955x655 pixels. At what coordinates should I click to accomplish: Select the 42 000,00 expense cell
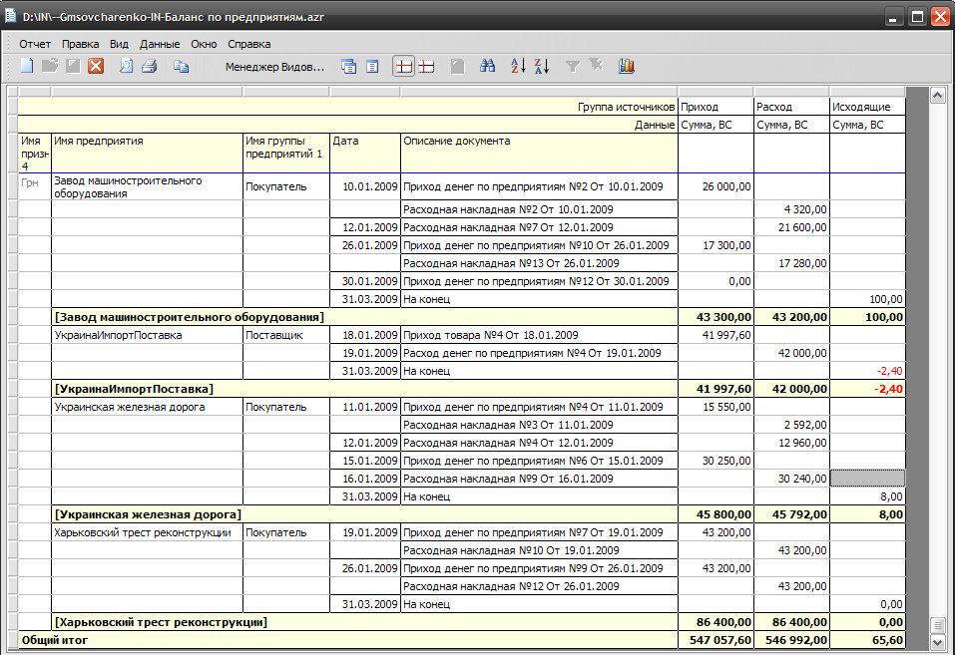[791, 353]
